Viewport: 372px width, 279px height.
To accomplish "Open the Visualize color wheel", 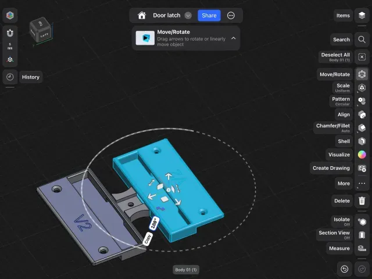I will tap(362, 155).
